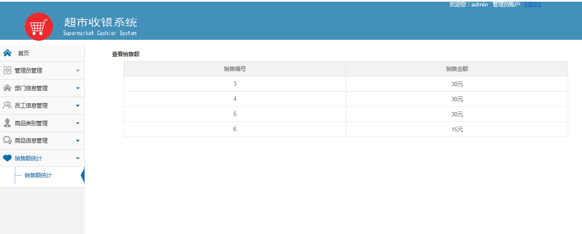
Task: Select sales number cell 5
Action: click(x=235, y=114)
